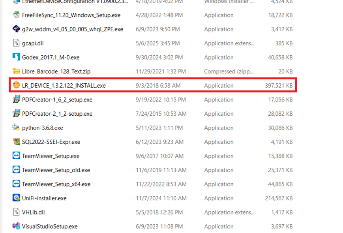Select TeamViewer_Setup_old.exe file name
The height and width of the screenshot is (233, 343).
click(56, 170)
